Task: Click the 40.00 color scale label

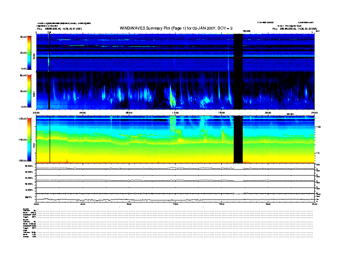Action: [23, 37]
